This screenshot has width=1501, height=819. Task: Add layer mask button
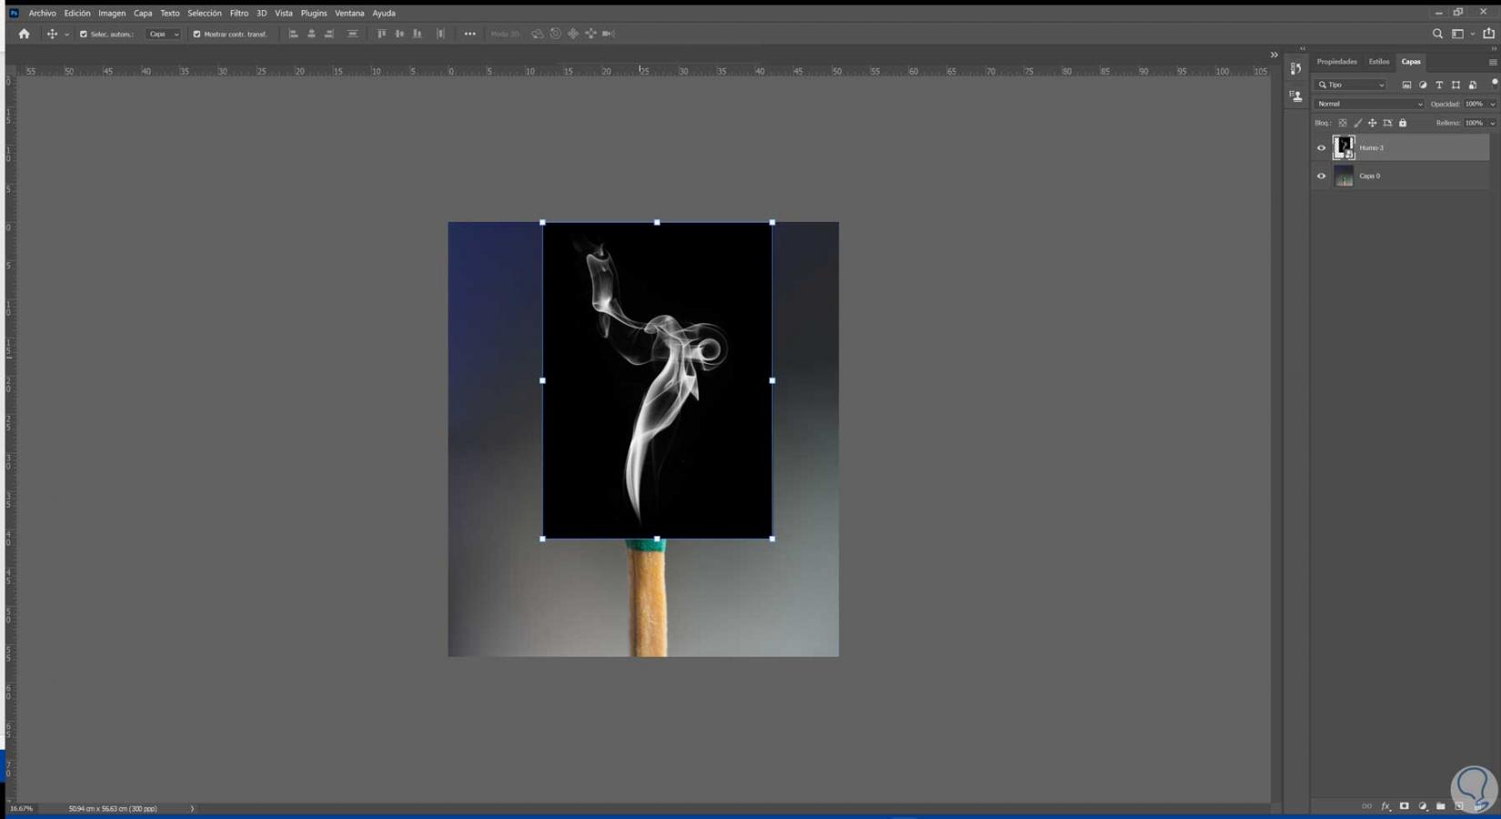coord(1404,806)
